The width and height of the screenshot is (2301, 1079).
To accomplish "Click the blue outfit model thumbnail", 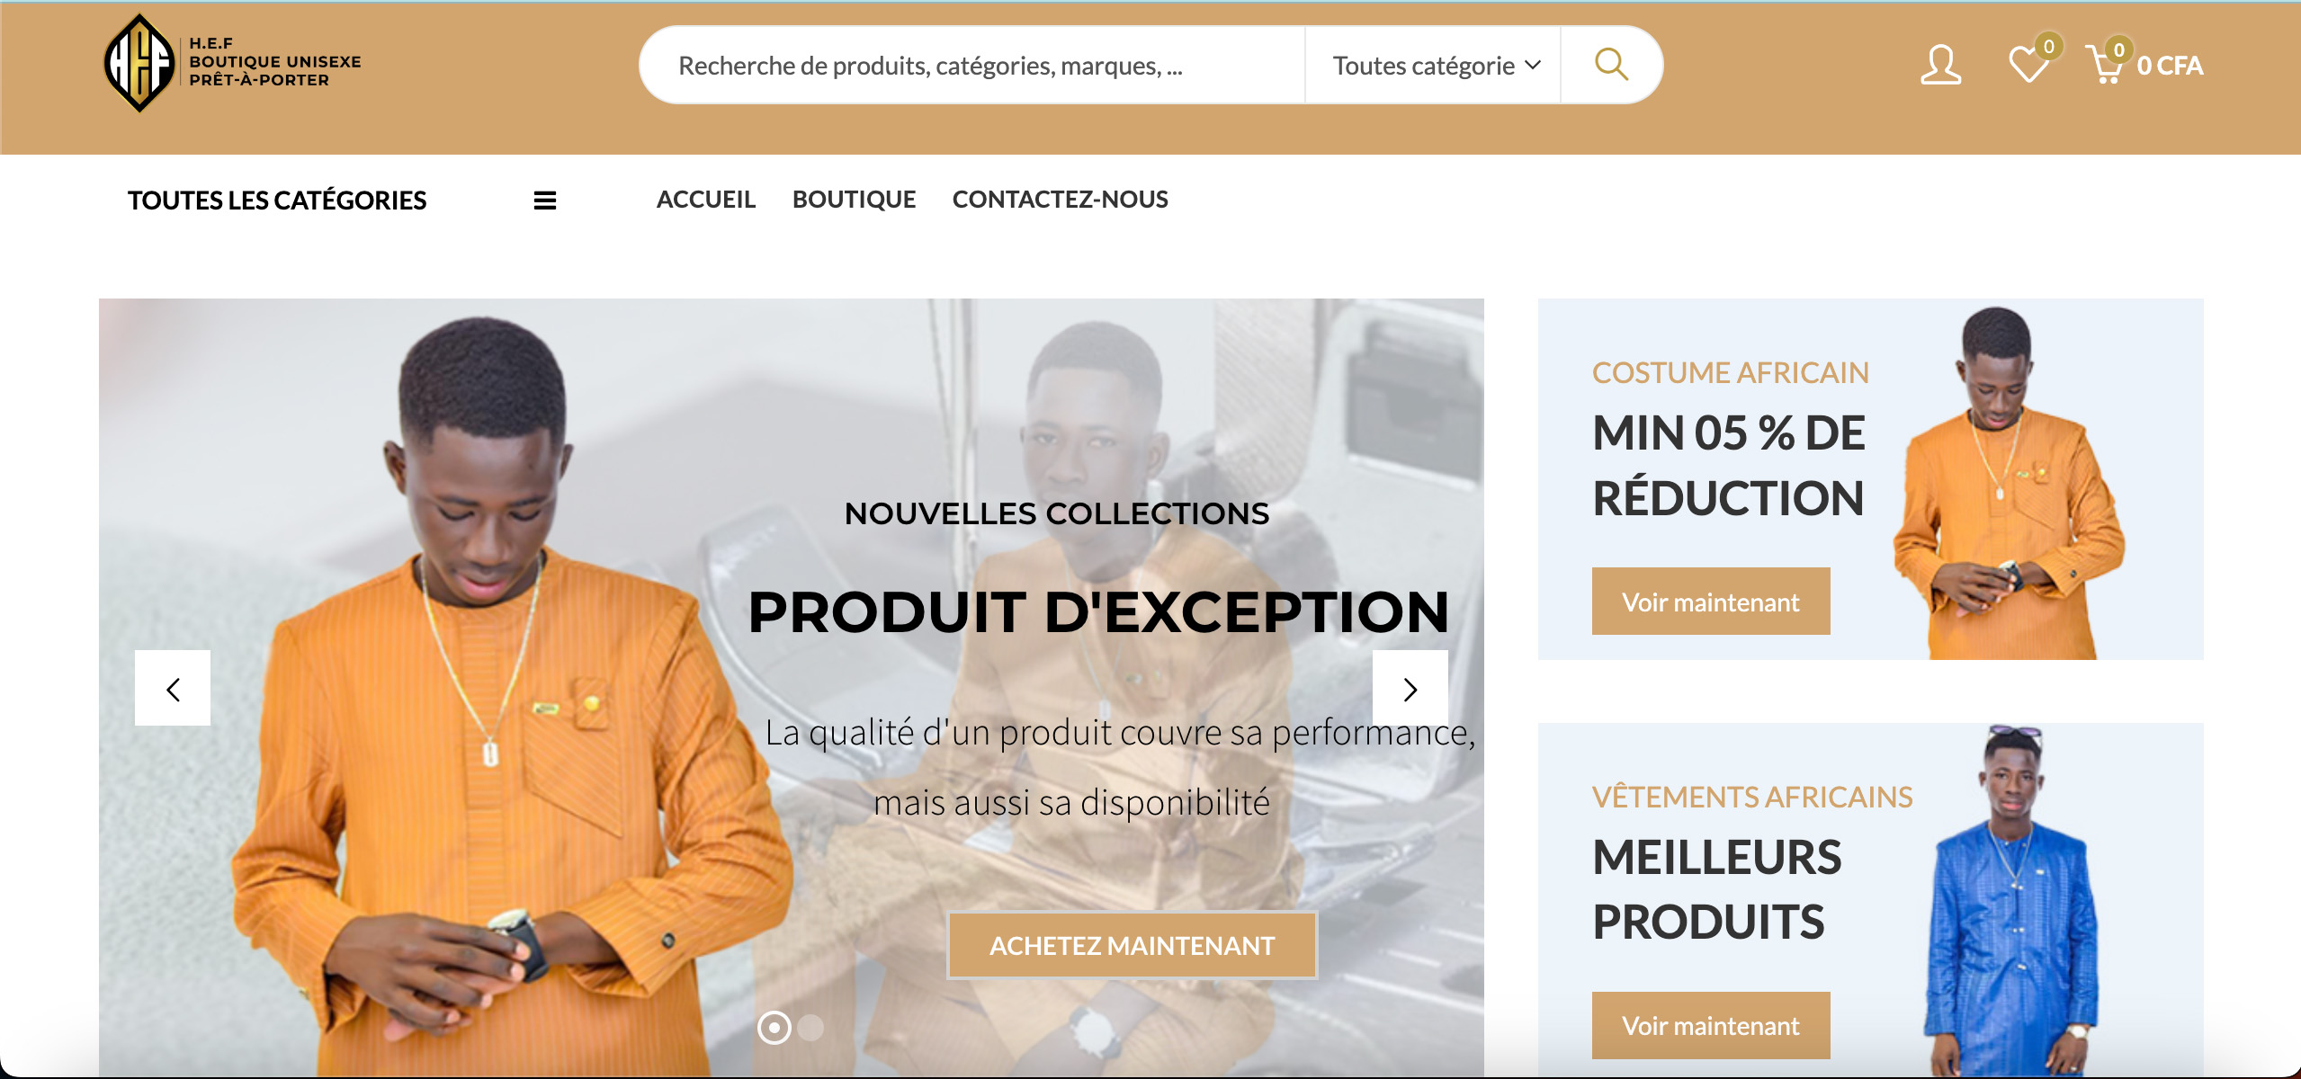I will pos(2012,901).
